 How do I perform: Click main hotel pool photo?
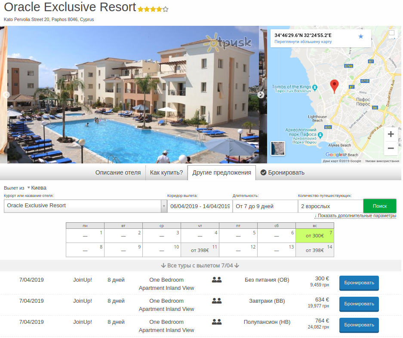133,94
